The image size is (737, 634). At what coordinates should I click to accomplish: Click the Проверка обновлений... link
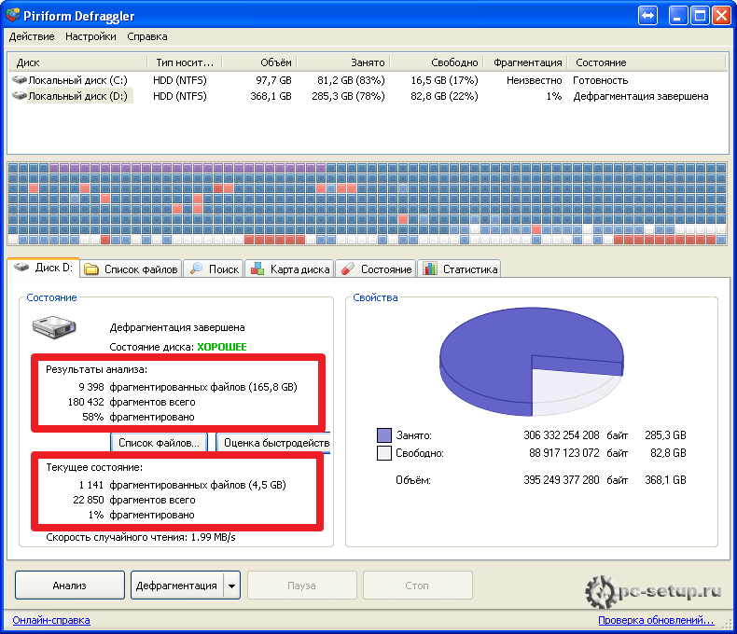pos(656,620)
